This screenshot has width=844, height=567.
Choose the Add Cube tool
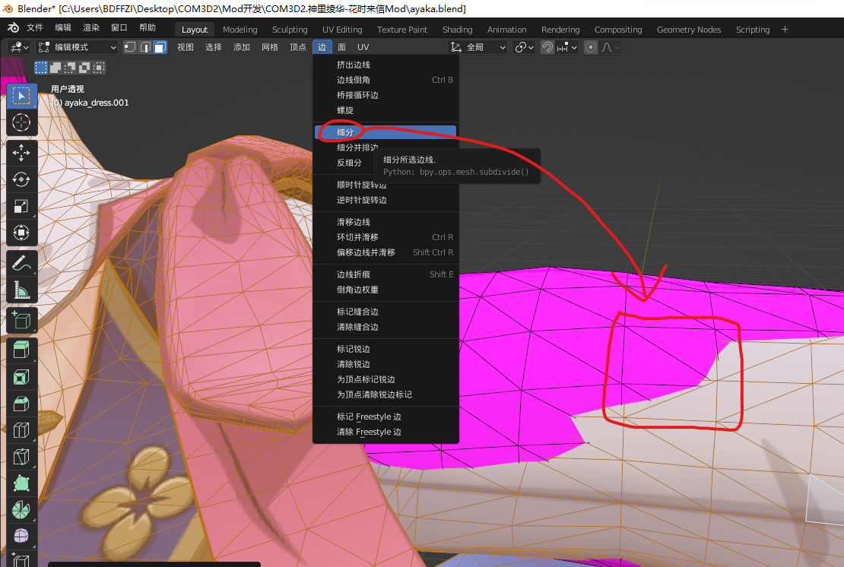(x=21, y=319)
